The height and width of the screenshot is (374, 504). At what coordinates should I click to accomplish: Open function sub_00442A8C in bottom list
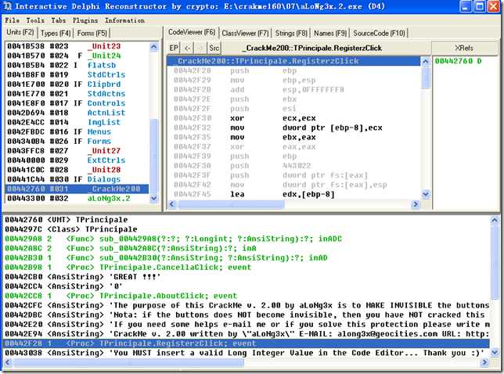click(247, 248)
